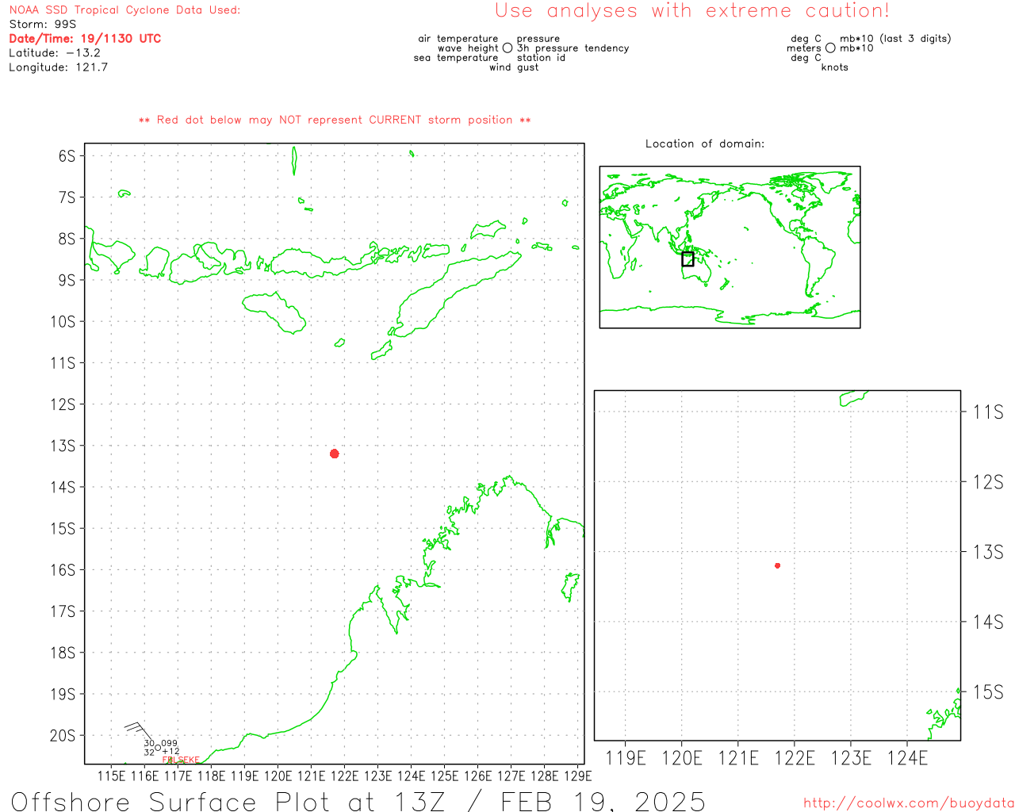The height and width of the screenshot is (812, 1015).
Task: Click the 'sea temperature' legend label
Action: 456,58
